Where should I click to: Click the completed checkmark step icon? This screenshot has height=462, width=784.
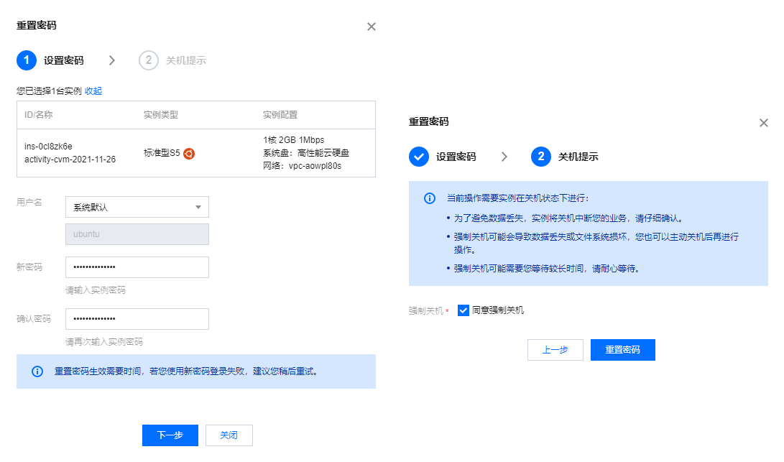[x=419, y=157]
